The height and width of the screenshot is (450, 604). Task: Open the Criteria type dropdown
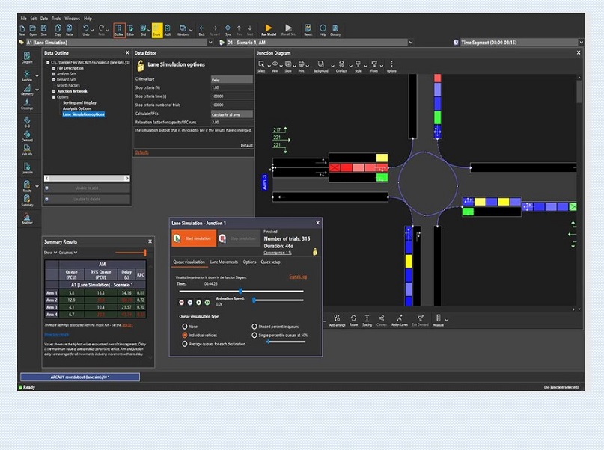tap(231, 78)
